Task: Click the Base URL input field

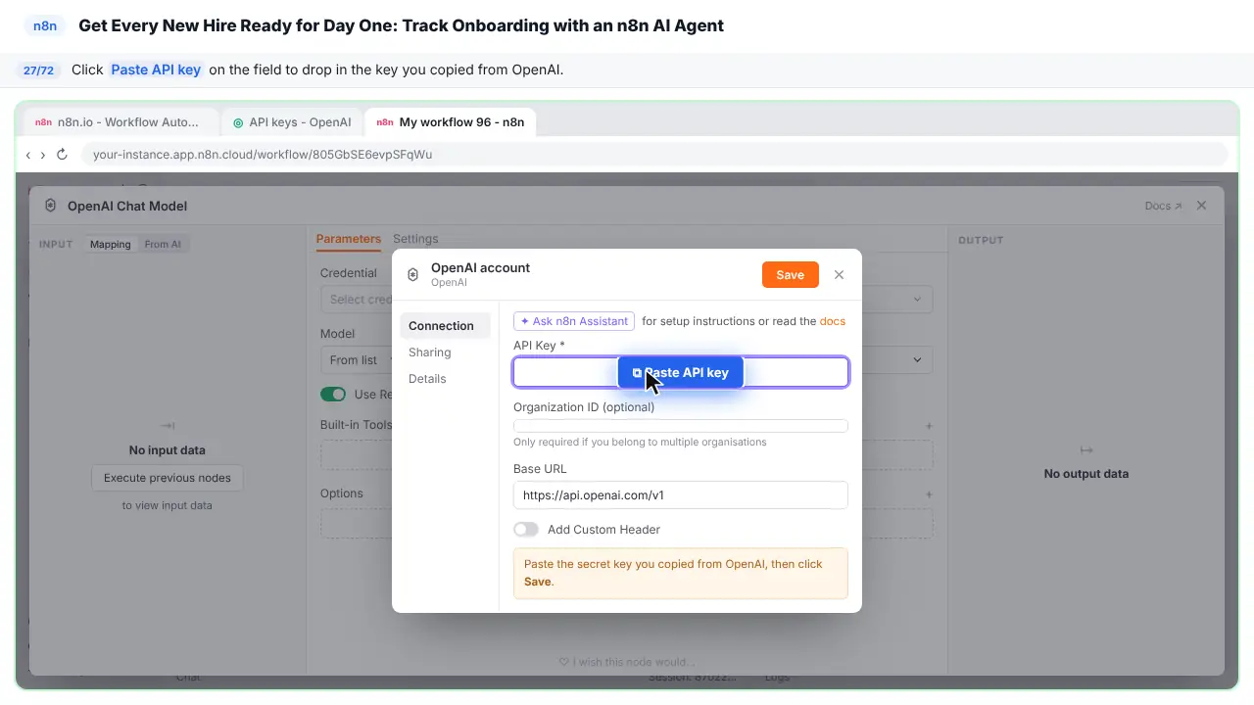Action: coord(681,495)
